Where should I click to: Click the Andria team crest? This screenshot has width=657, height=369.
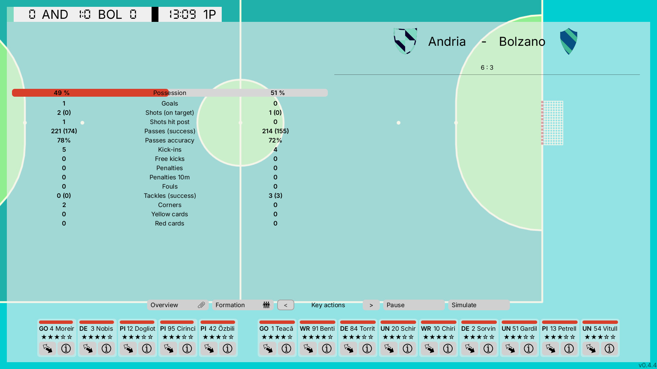405,41
